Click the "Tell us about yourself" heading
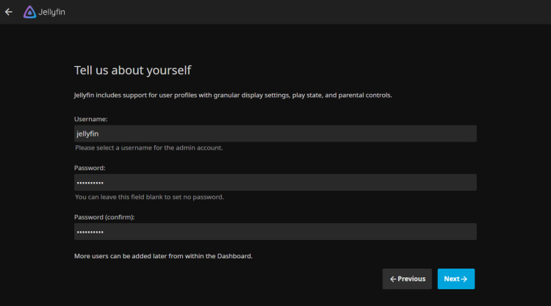This screenshot has width=551, height=306. click(x=132, y=70)
